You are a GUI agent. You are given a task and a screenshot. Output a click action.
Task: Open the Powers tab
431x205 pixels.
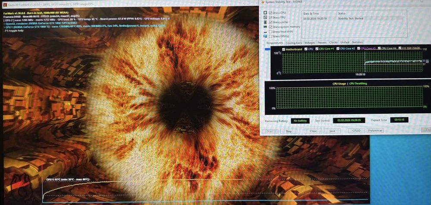click(x=322, y=43)
